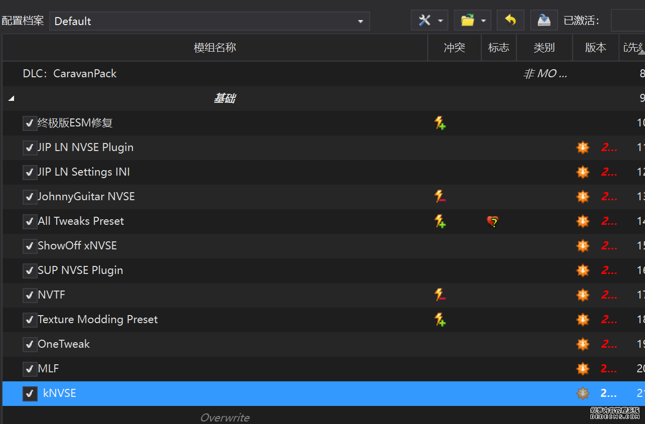Click the conflict icon on JohnnyGuitar NVSE row
Viewport: 645px width, 424px height.
tap(440, 197)
